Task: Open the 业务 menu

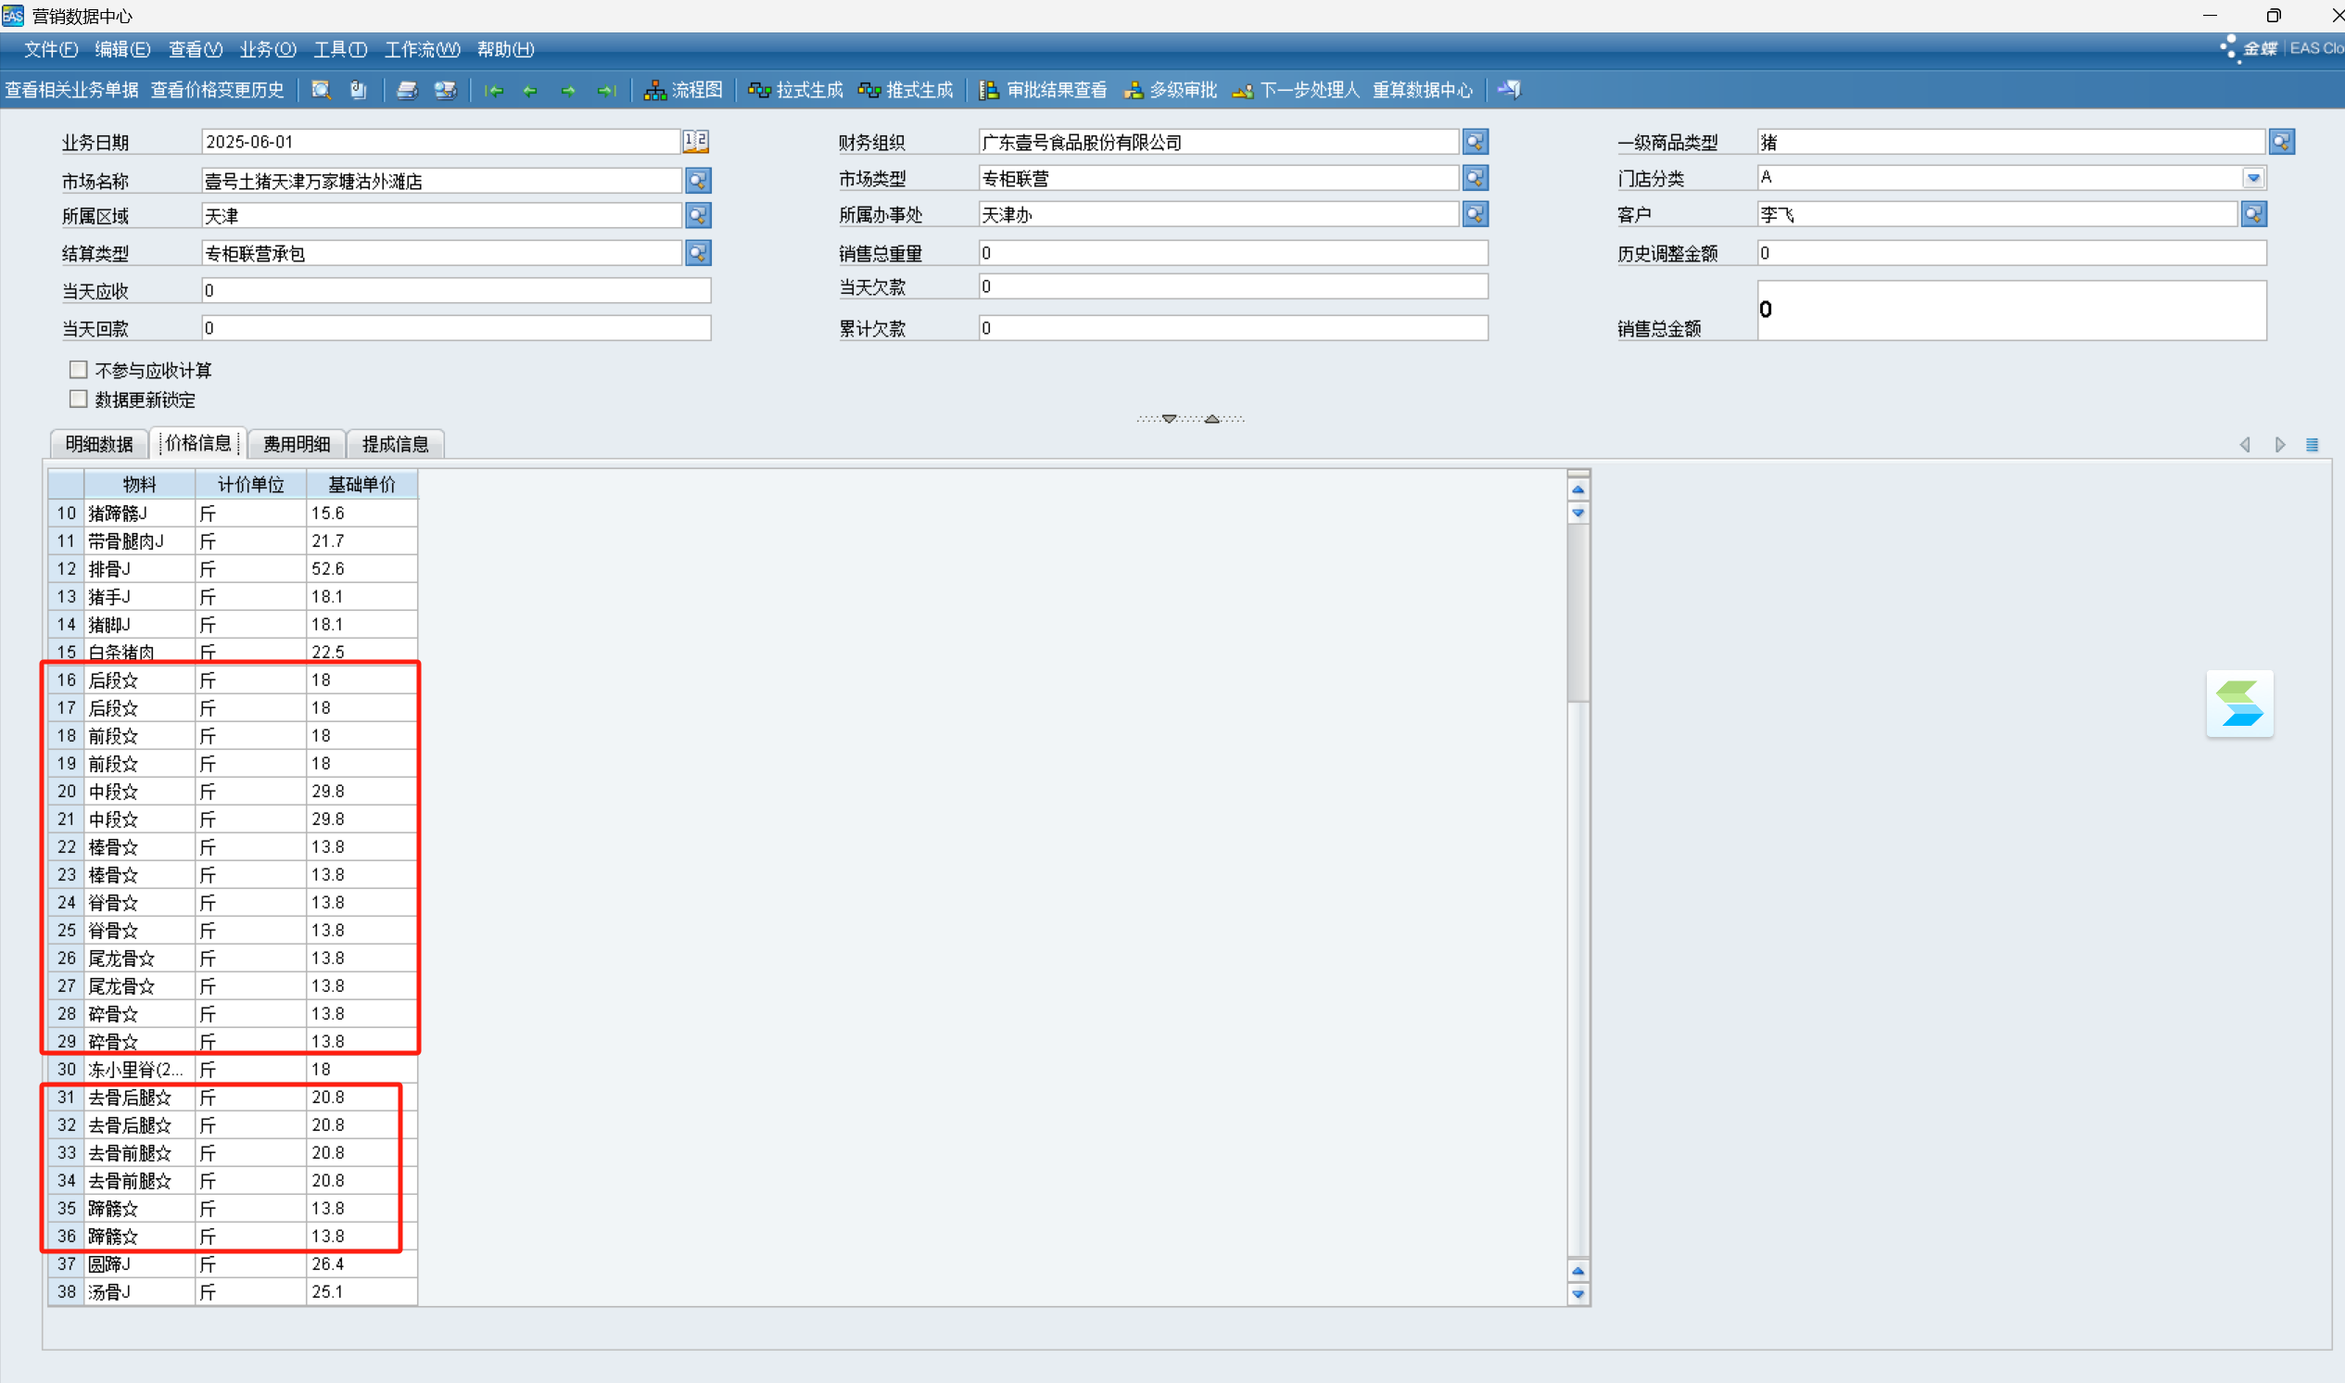Action: click(267, 49)
